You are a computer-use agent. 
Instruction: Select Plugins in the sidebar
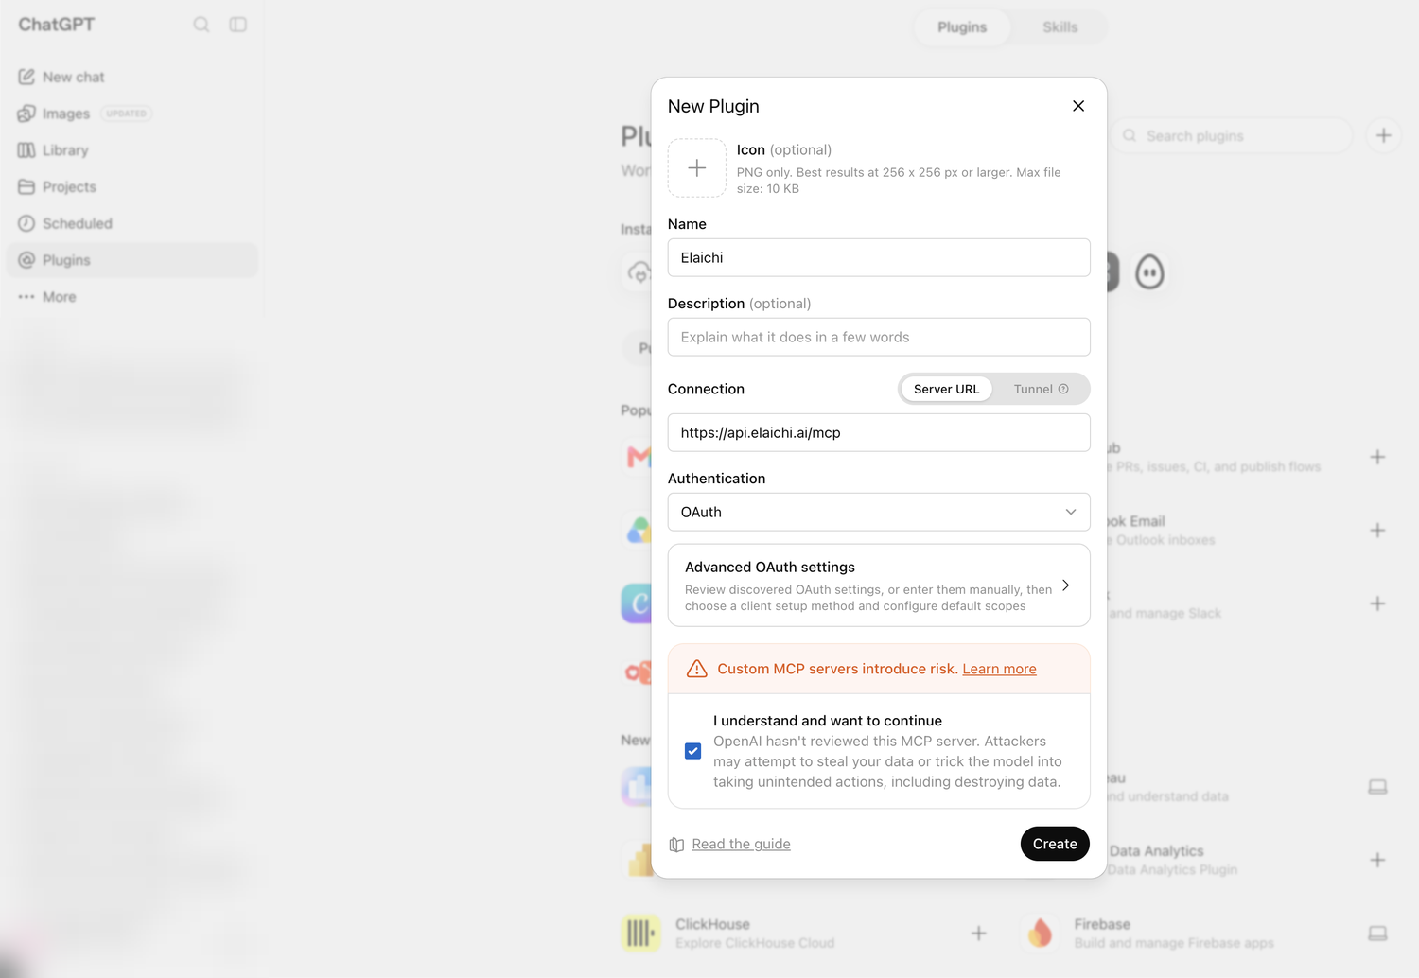[132, 260]
